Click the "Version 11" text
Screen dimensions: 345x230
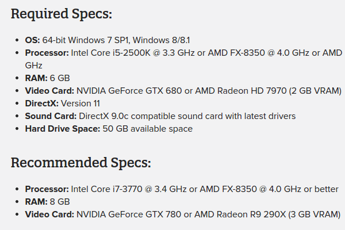[80, 103]
